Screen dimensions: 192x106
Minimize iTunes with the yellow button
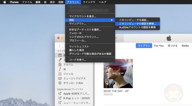coord(62,38)
